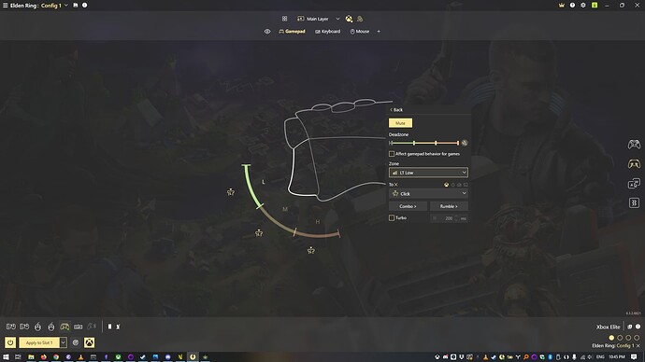Toggle the eye visibility icon beside Gamepad

267,32
